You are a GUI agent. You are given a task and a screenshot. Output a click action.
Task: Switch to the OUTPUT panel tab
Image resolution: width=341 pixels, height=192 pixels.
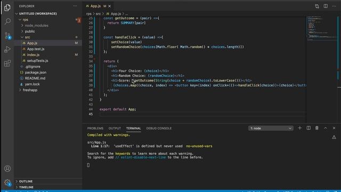coord(115,128)
